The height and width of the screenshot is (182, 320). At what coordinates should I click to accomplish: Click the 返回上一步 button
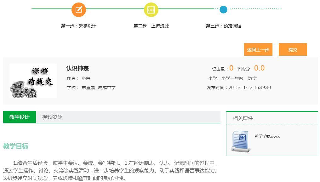[x=258, y=49]
